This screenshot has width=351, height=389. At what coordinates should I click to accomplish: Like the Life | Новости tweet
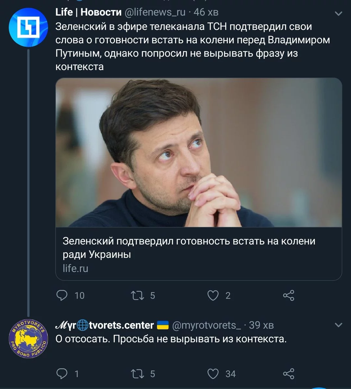pyautogui.click(x=213, y=295)
